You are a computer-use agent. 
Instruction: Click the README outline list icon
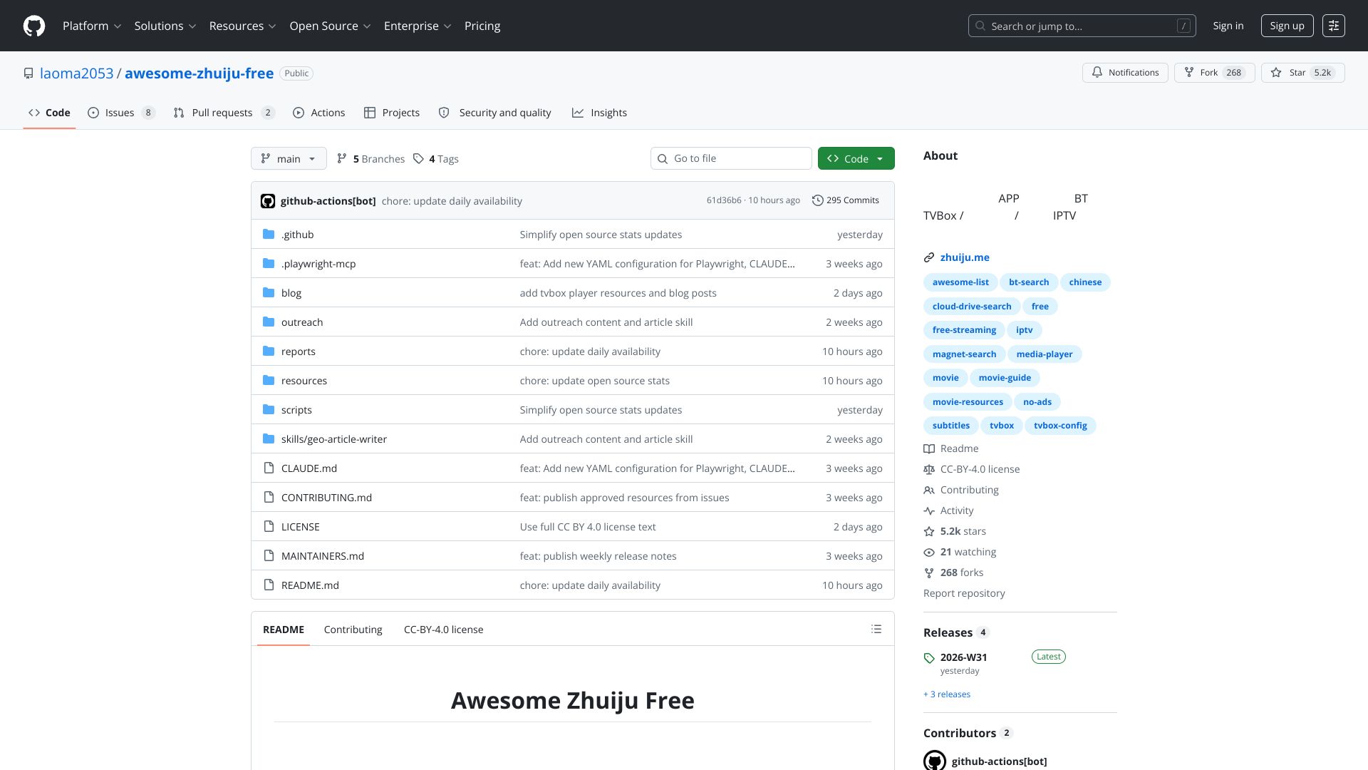pos(876,629)
